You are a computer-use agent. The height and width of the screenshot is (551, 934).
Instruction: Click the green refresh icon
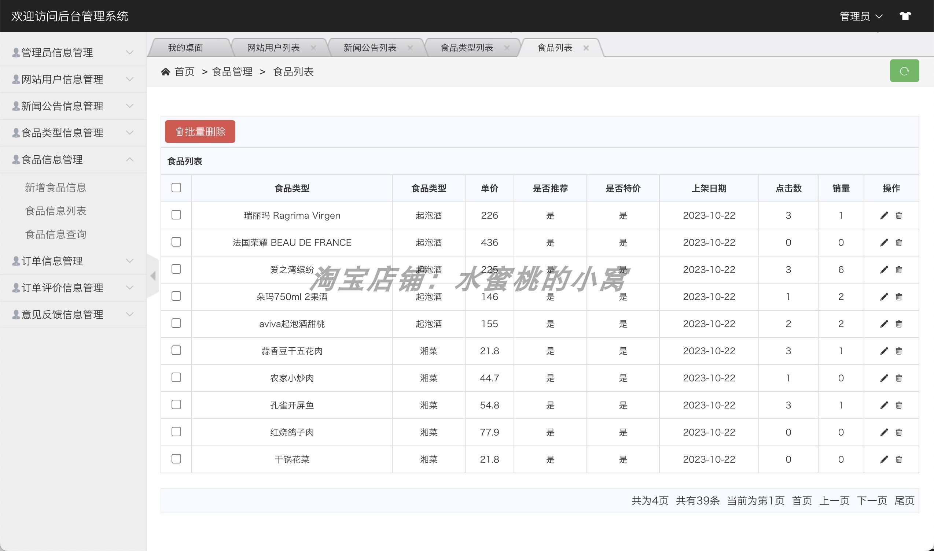pos(904,71)
